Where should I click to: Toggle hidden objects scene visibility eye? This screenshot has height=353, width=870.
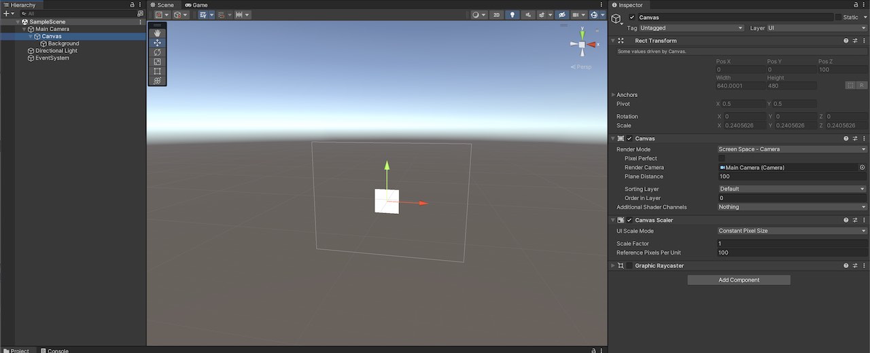pyautogui.click(x=562, y=15)
